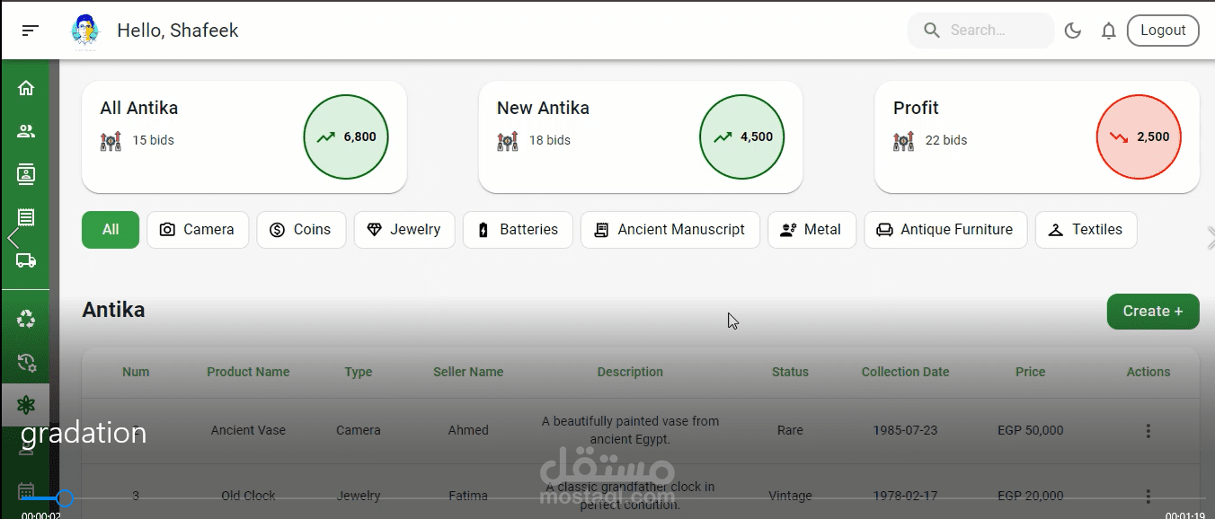Viewport: 1215px width, 519px height.
Task: Click the All Antika card title
Action: pos(139,108)
